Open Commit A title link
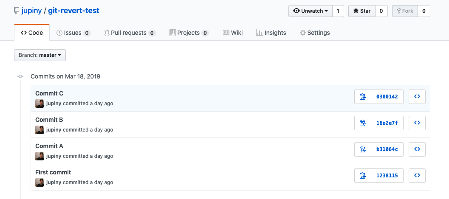449x199 pixels. pyautogui.click(x=49, y=146)
